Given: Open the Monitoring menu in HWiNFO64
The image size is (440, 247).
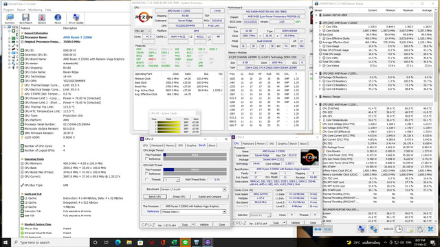Looking at the screenshot, I should coord(35,10).
